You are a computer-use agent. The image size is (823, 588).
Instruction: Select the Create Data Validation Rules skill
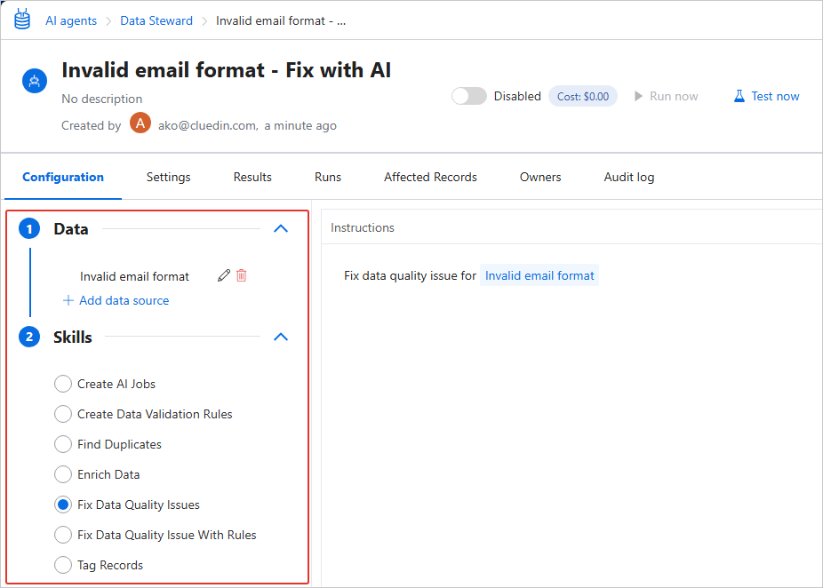tap(63, 414)
